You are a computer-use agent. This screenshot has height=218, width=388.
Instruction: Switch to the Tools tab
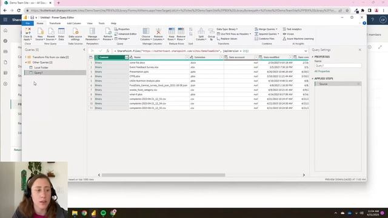pos(101,23)
